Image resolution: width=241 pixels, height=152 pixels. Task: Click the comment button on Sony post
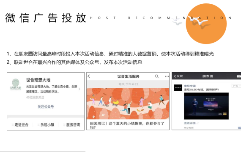click(239, 128)
